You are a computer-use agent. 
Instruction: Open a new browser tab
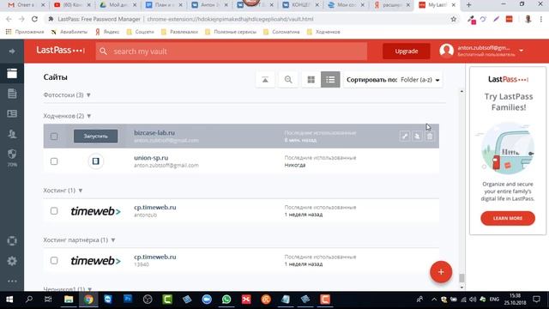(469, 5)
